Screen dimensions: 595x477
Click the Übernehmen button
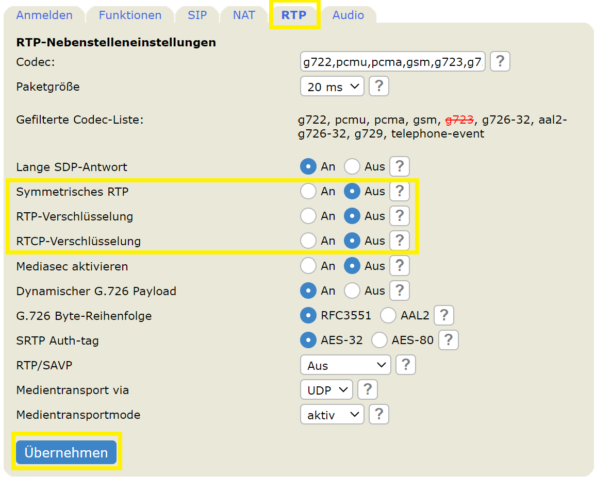[66, 452]
